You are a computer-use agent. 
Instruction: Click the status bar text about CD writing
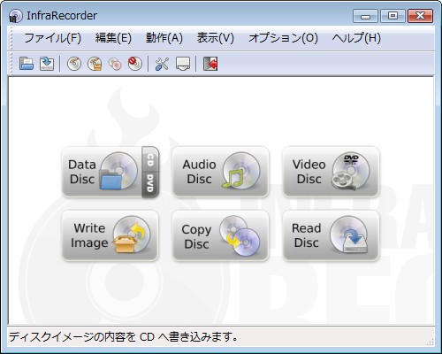click(123, 336)
